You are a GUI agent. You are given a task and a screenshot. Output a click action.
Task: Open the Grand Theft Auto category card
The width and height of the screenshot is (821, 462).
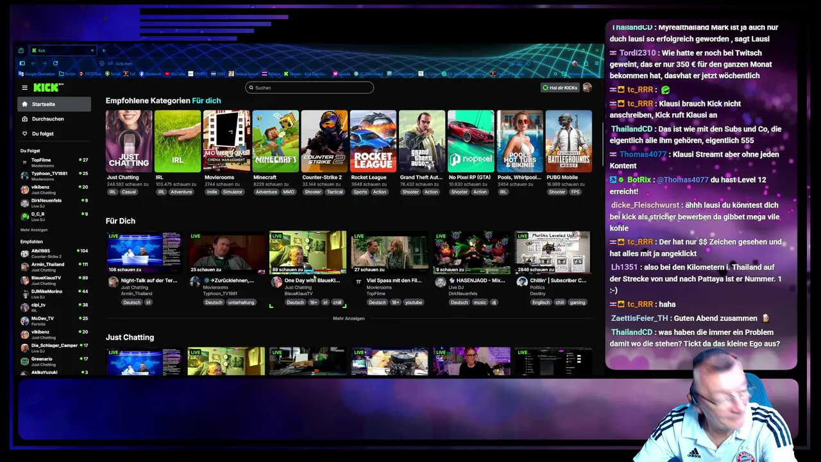421,141
